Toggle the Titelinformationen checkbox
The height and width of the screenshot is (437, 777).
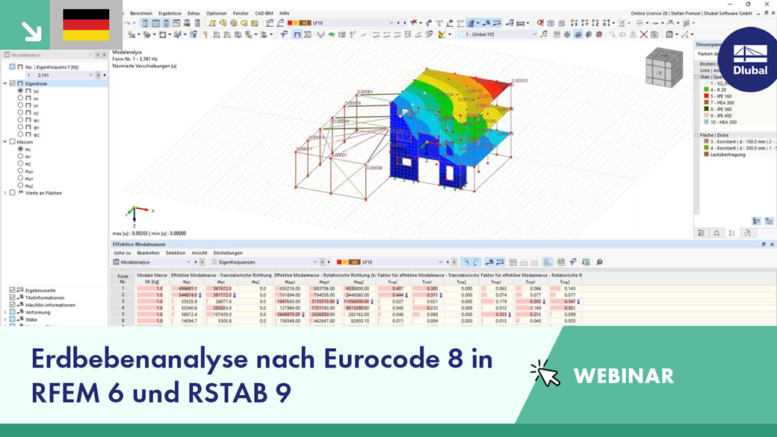pos(13,298)
